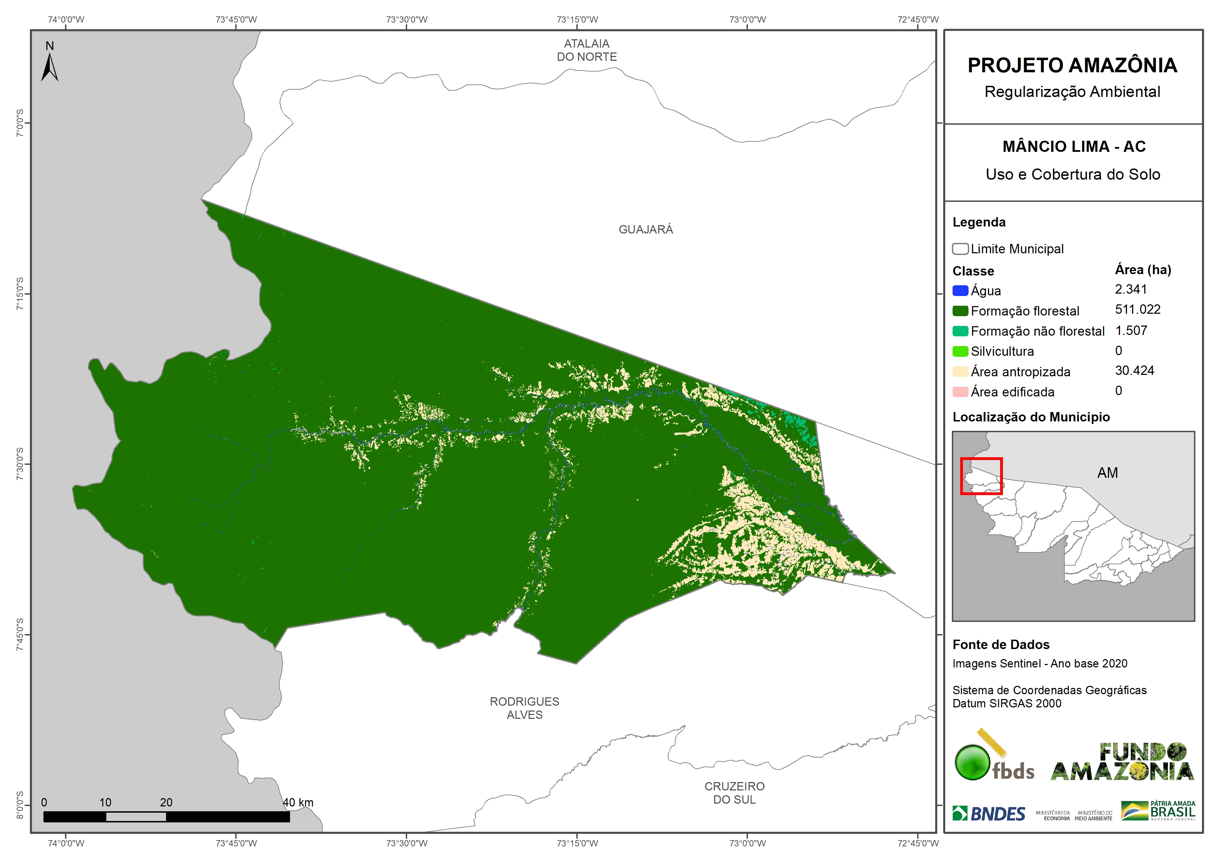Click the GUAJARÁ municipality label
The image size is (1219, 862).
645,229
